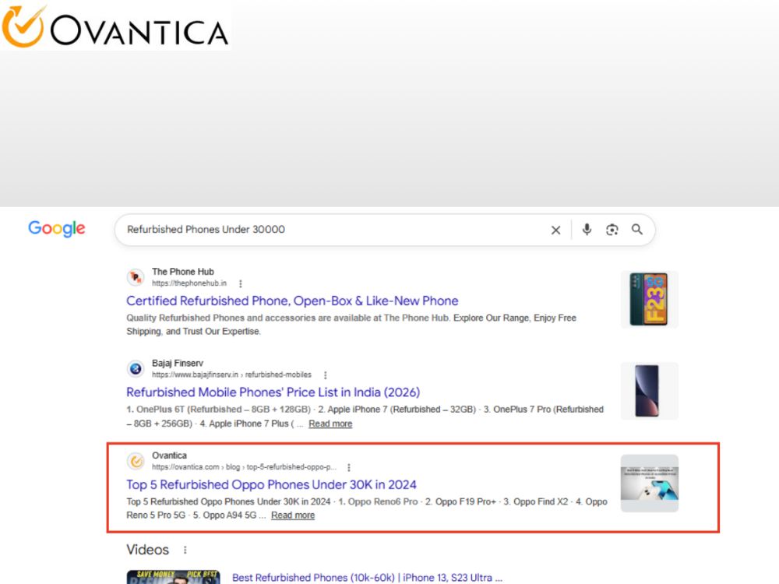Submit search with the magnifying glass icon
Image resolution: width=779 pixels, height=584 pixels.
[x=637, y=230]
